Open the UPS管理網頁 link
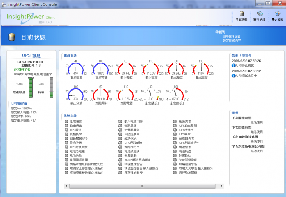286x197 pixels. coord(231,37)
